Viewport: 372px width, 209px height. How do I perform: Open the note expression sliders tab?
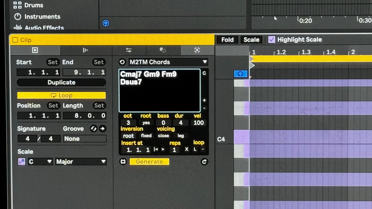129,50
